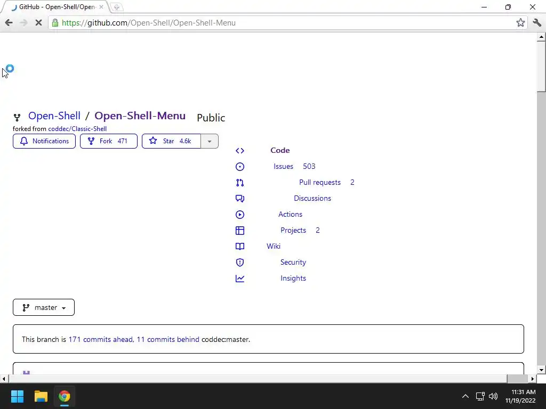The height and width of the screenshot is (409, 546).
Task: Click the Insights graph icon
Action: tap(240, 279)
